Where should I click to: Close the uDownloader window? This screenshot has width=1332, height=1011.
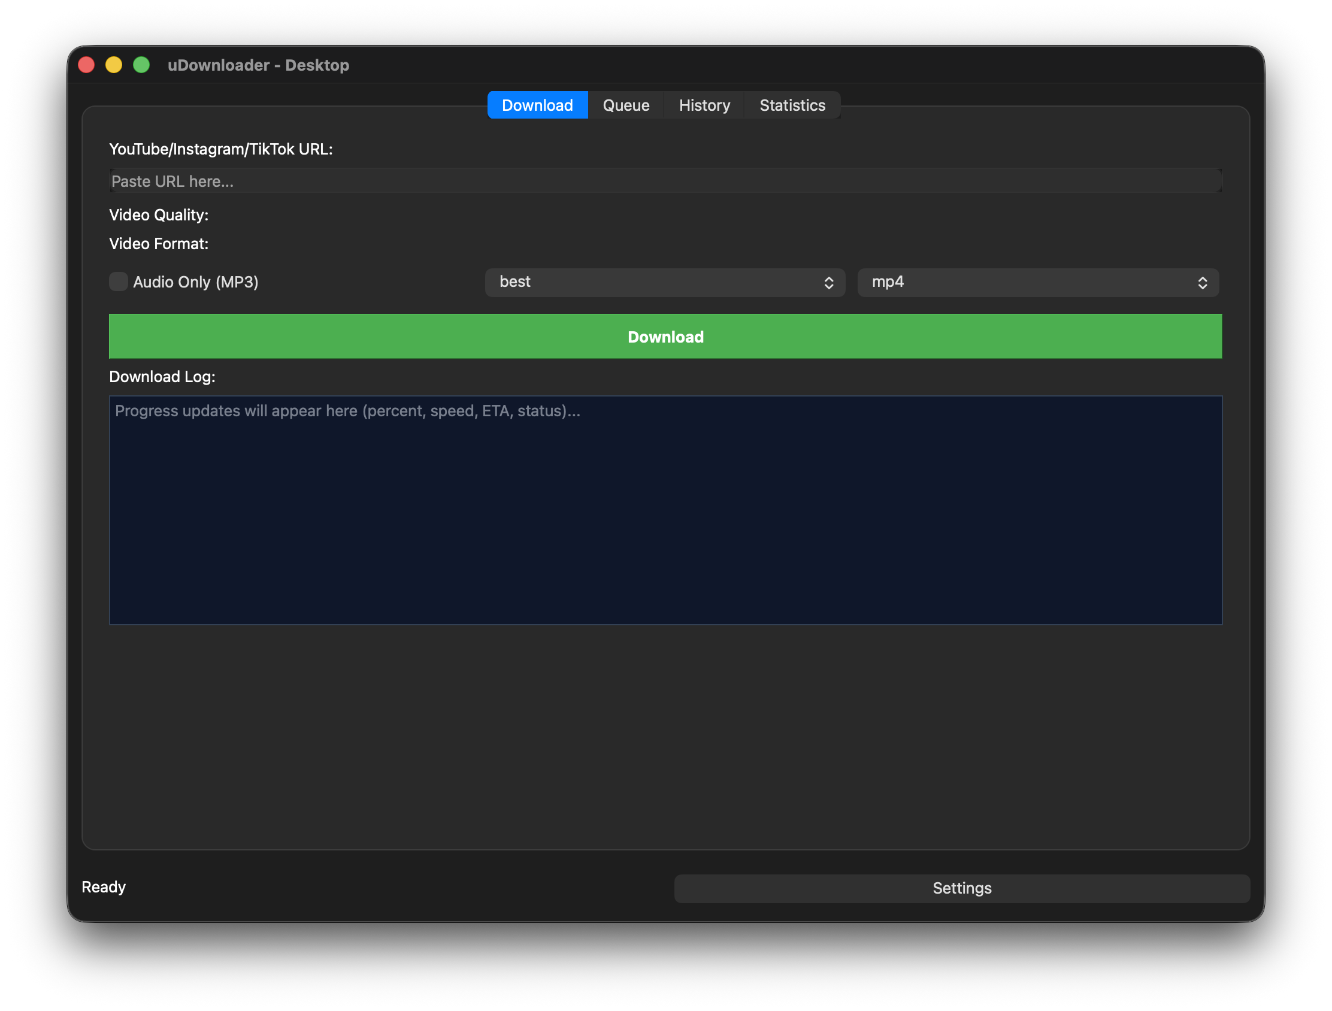point(87,65)
